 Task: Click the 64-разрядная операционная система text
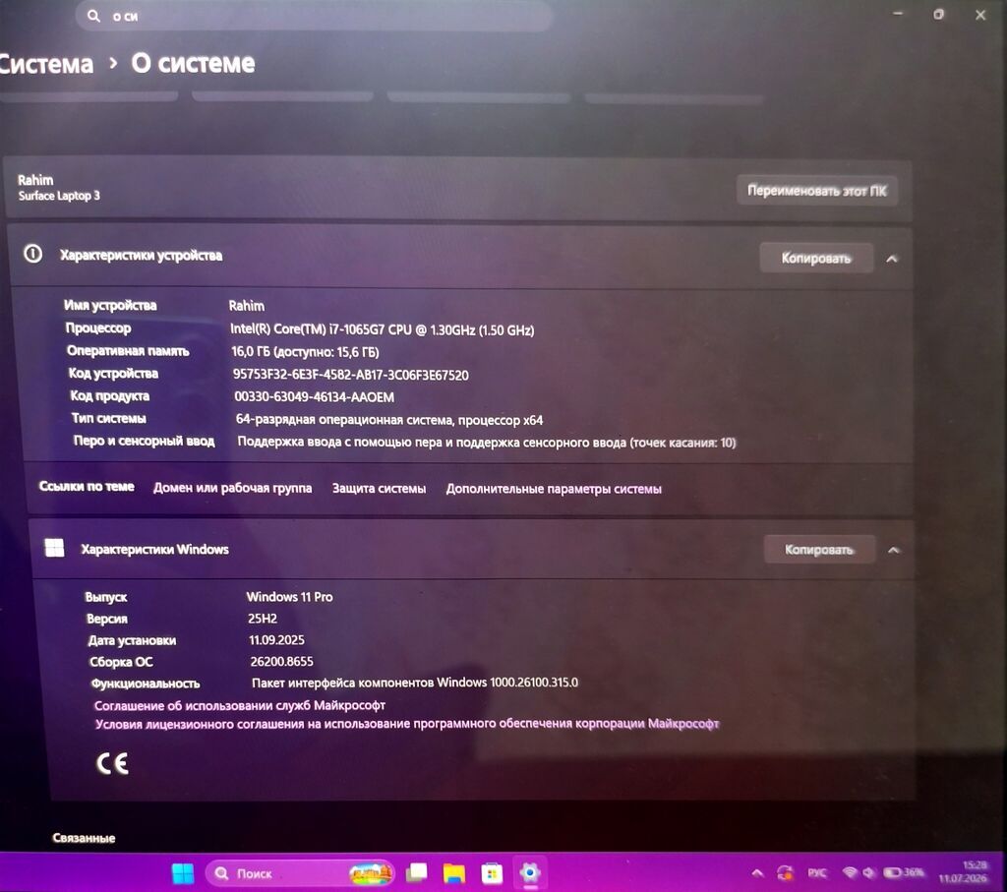(x=389, y=419)
